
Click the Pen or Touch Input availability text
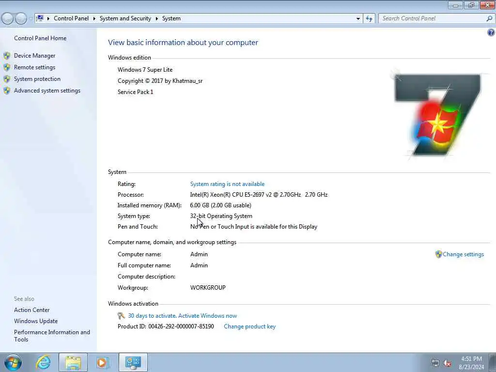(254, 227)
